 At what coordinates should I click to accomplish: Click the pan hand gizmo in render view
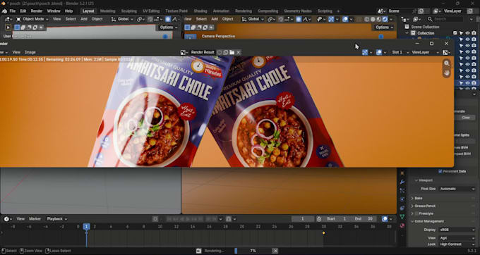(447, 73)
